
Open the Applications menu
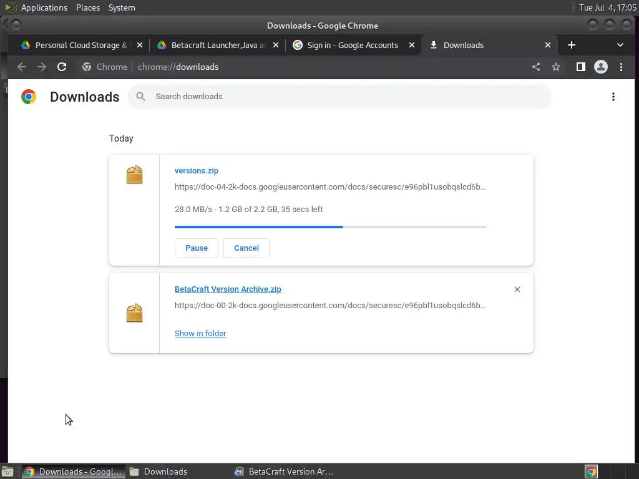coord(44,7)
